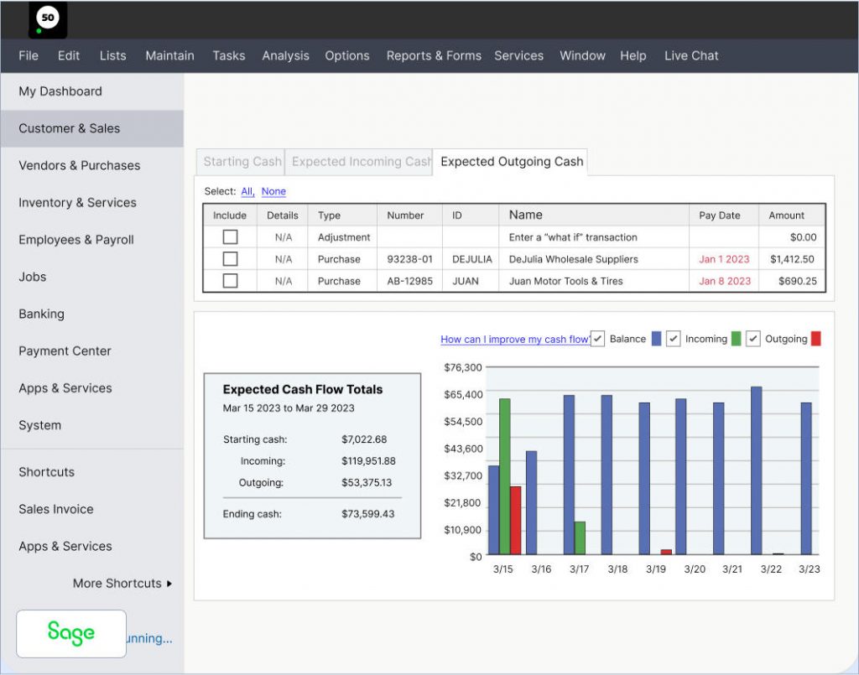Switch to Expected Incoming Cash tab
The width and height of the screenshot is (859, 675).
click(360, 162)
